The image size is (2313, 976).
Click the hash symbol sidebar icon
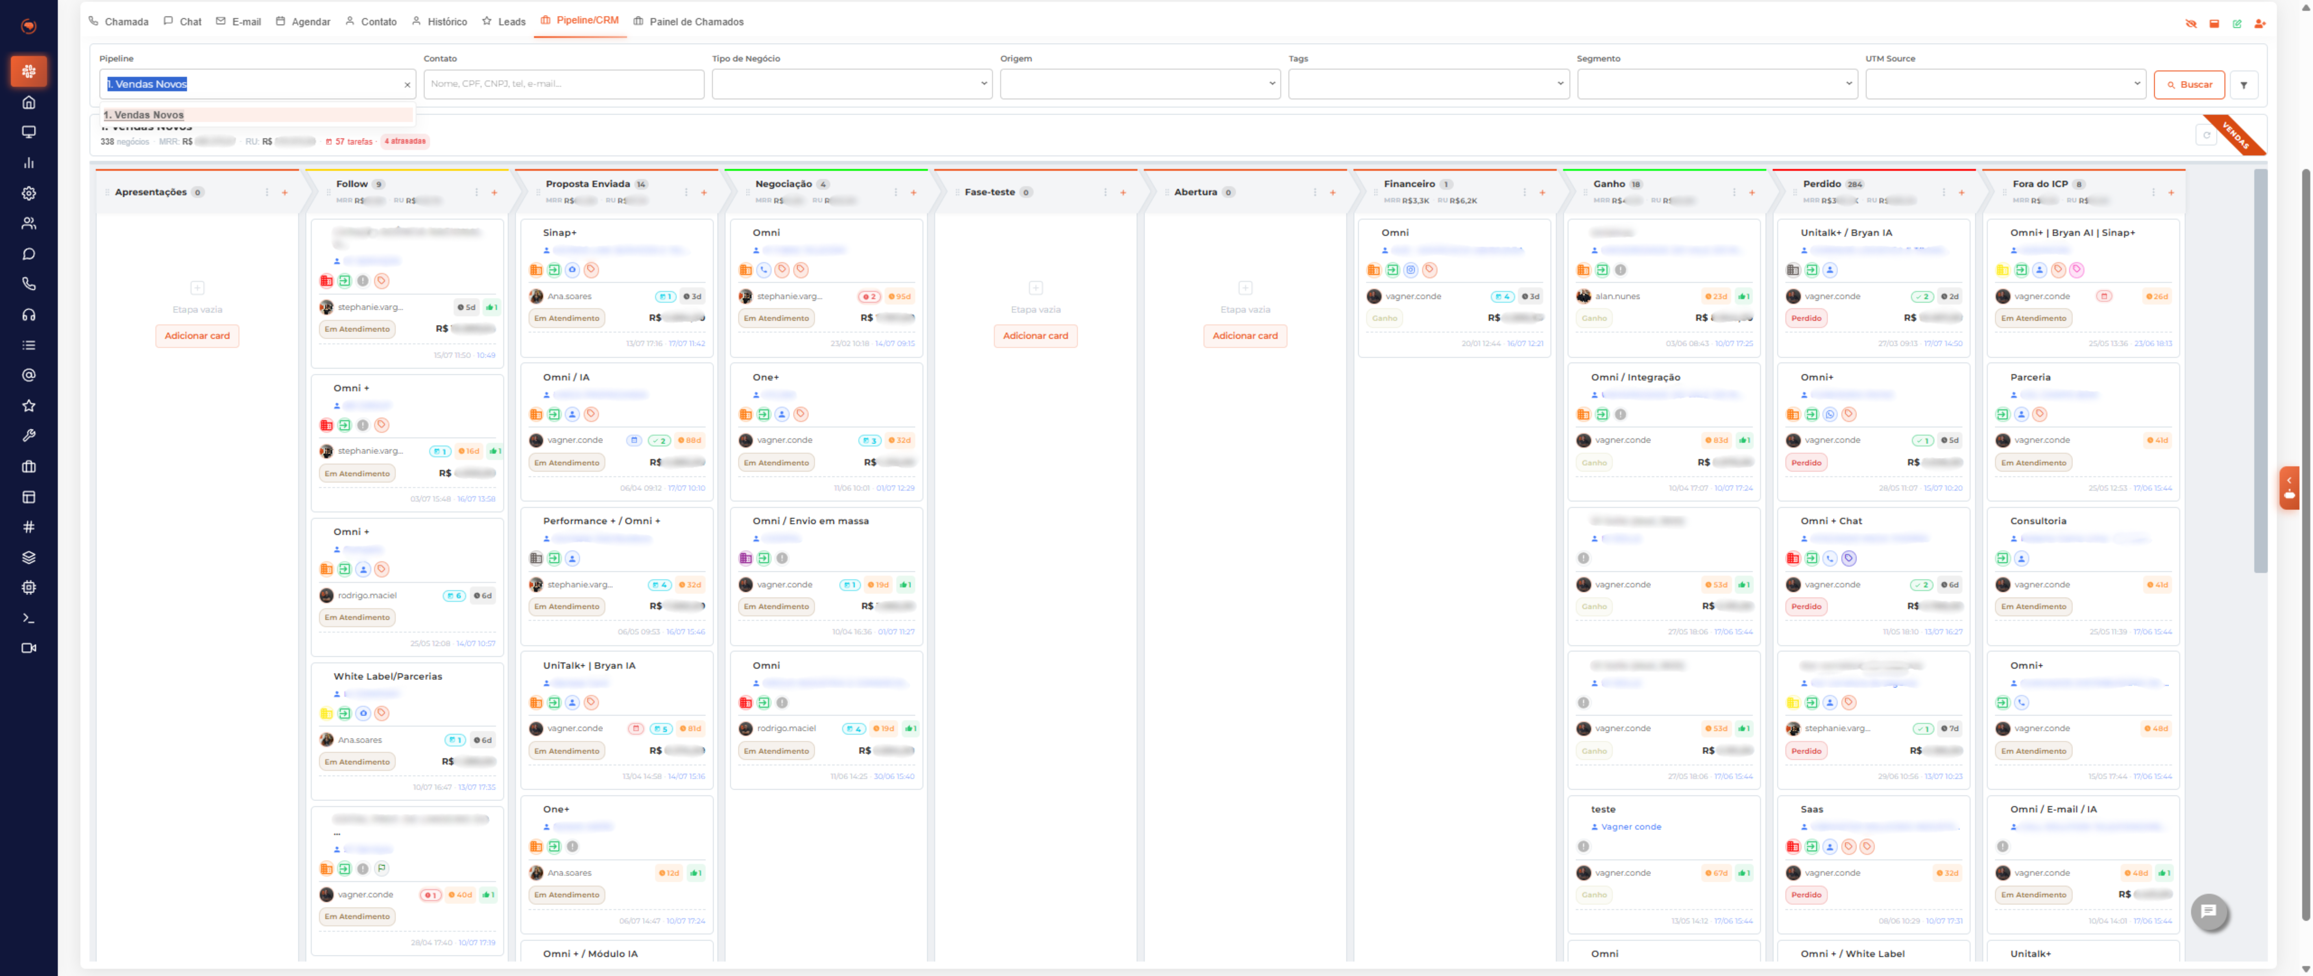(x=29, y=527)
